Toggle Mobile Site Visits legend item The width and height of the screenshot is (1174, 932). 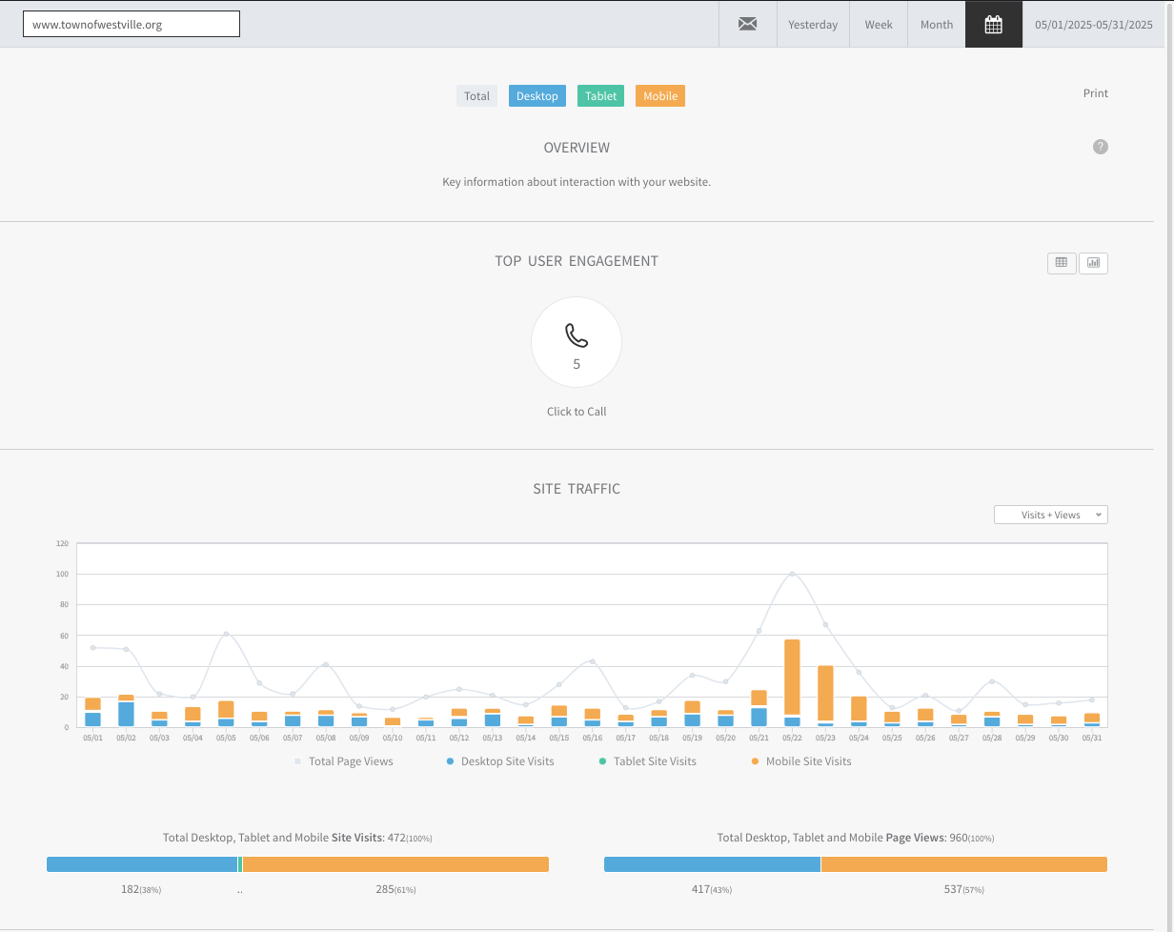click(807, 761)
